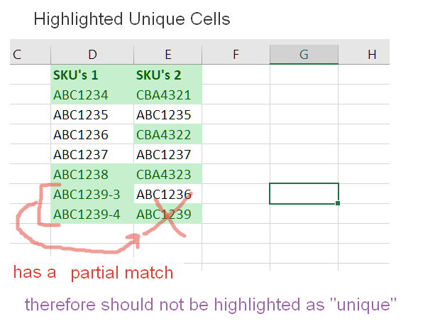Select ABC1239 cell in column E
This screenshot has width=435, height=324.
point(168,214)
